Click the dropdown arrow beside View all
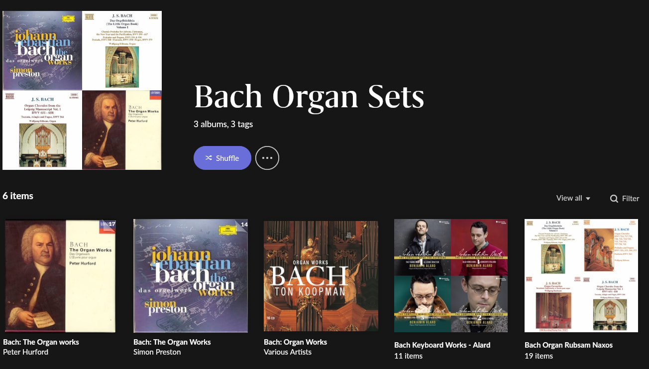Screen dimensions: 649x369 tap(588, 199)
